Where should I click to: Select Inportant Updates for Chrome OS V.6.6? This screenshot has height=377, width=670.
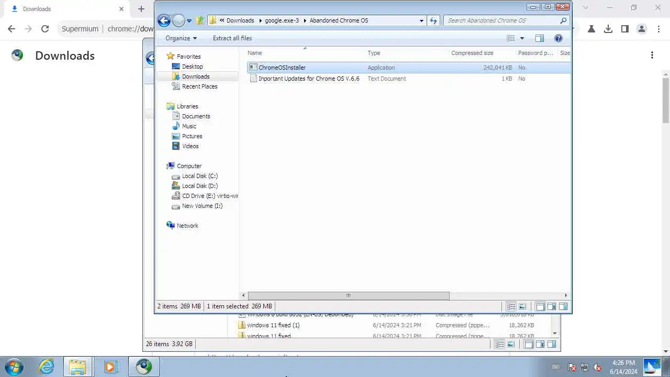click(x=309, y=79)
